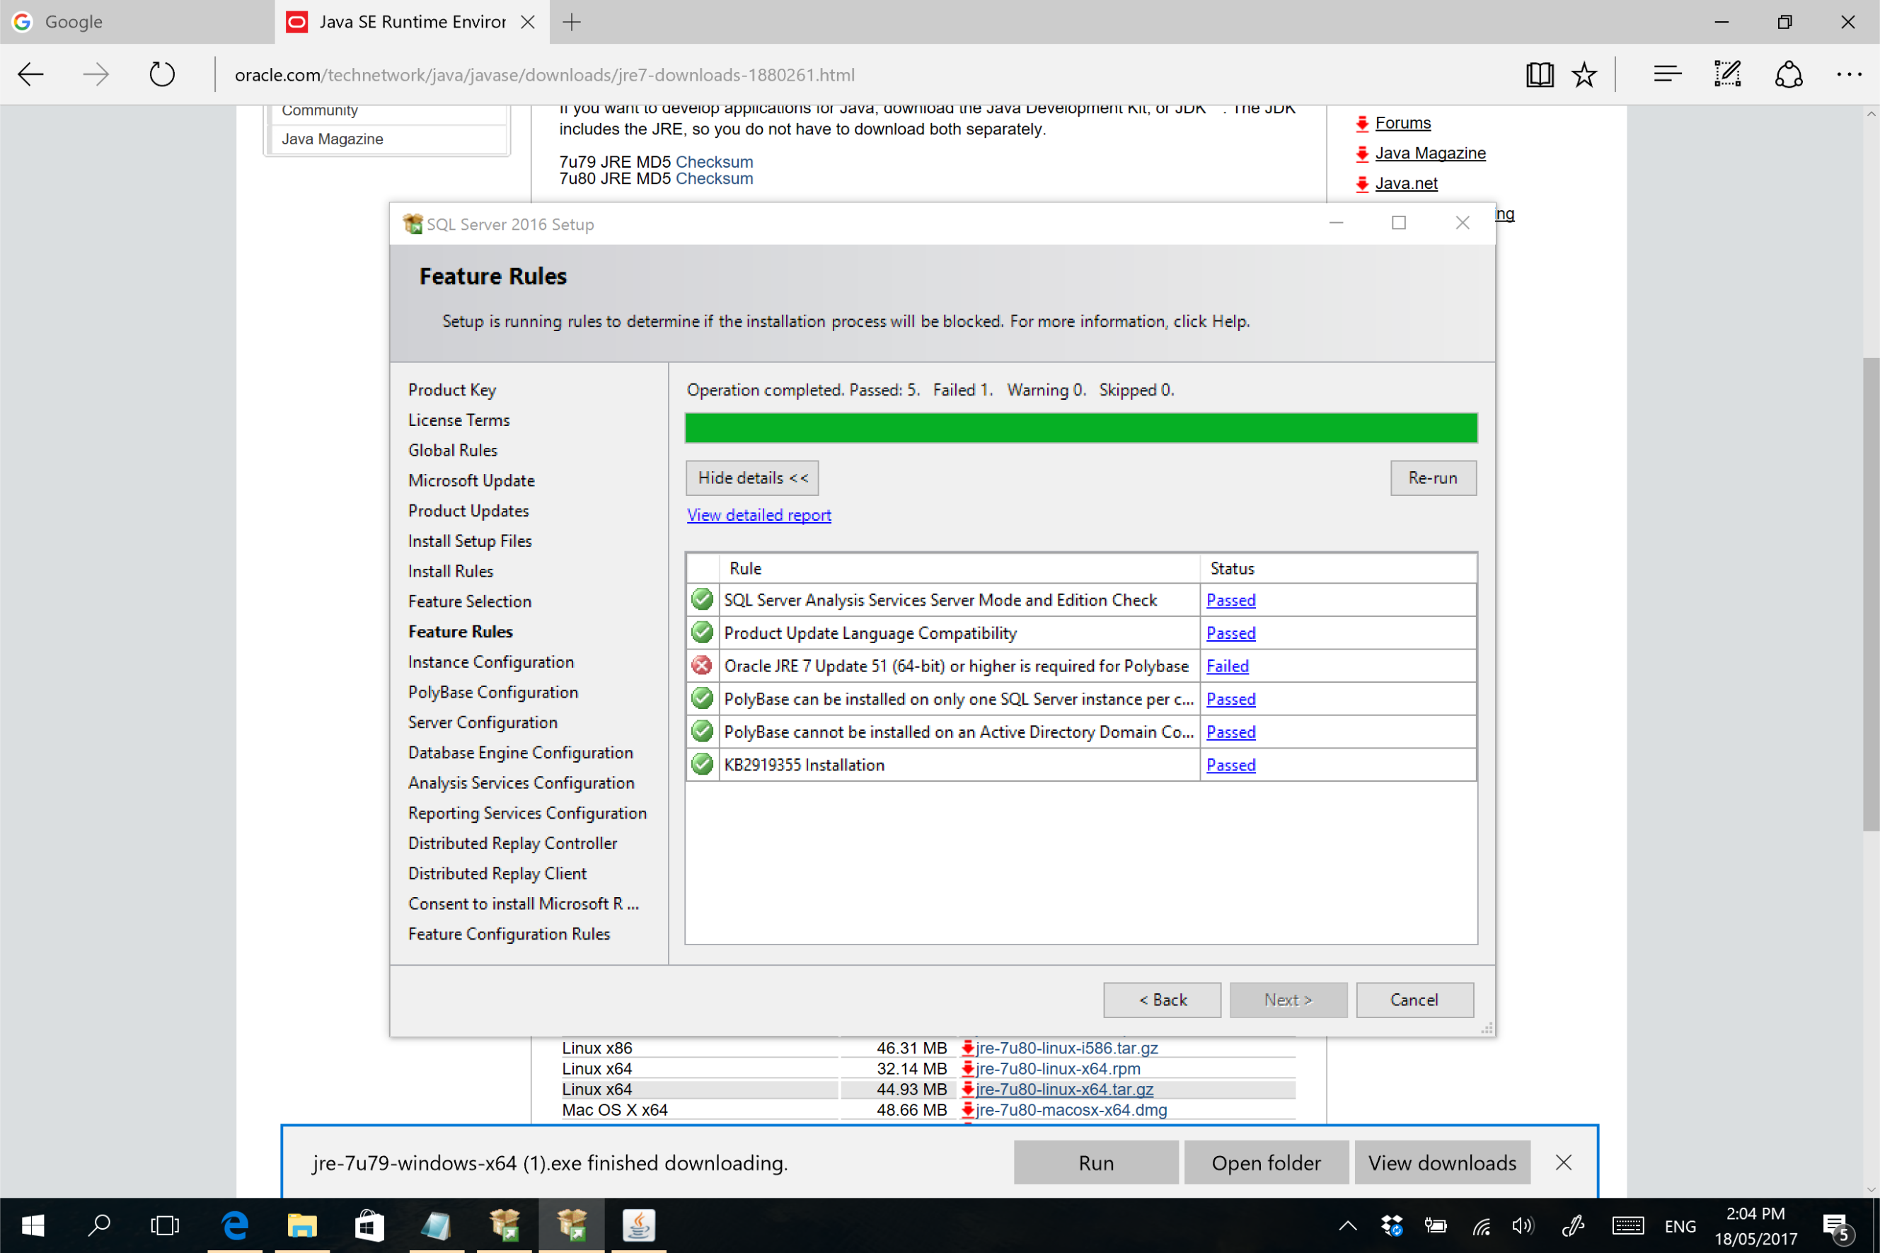
Task: Start a Web Note in Edge
Action: 1726,74
